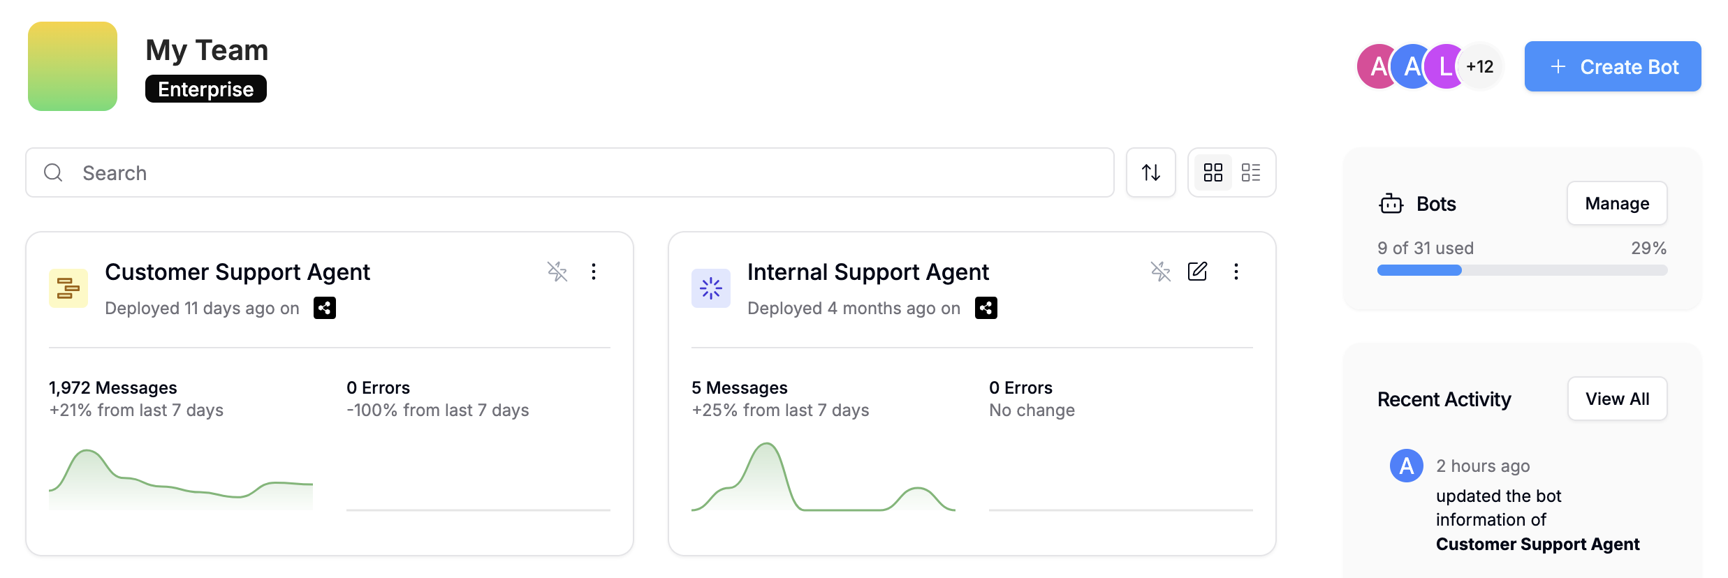Switch to list view layout
The image size is (1728, 578).
point(1251,172)
